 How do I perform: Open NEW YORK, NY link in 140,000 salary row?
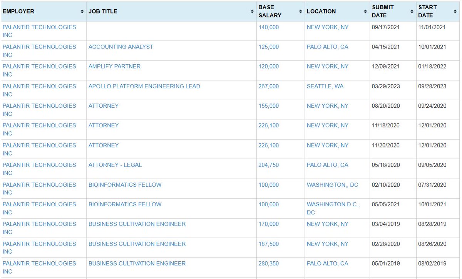[328, 27]
